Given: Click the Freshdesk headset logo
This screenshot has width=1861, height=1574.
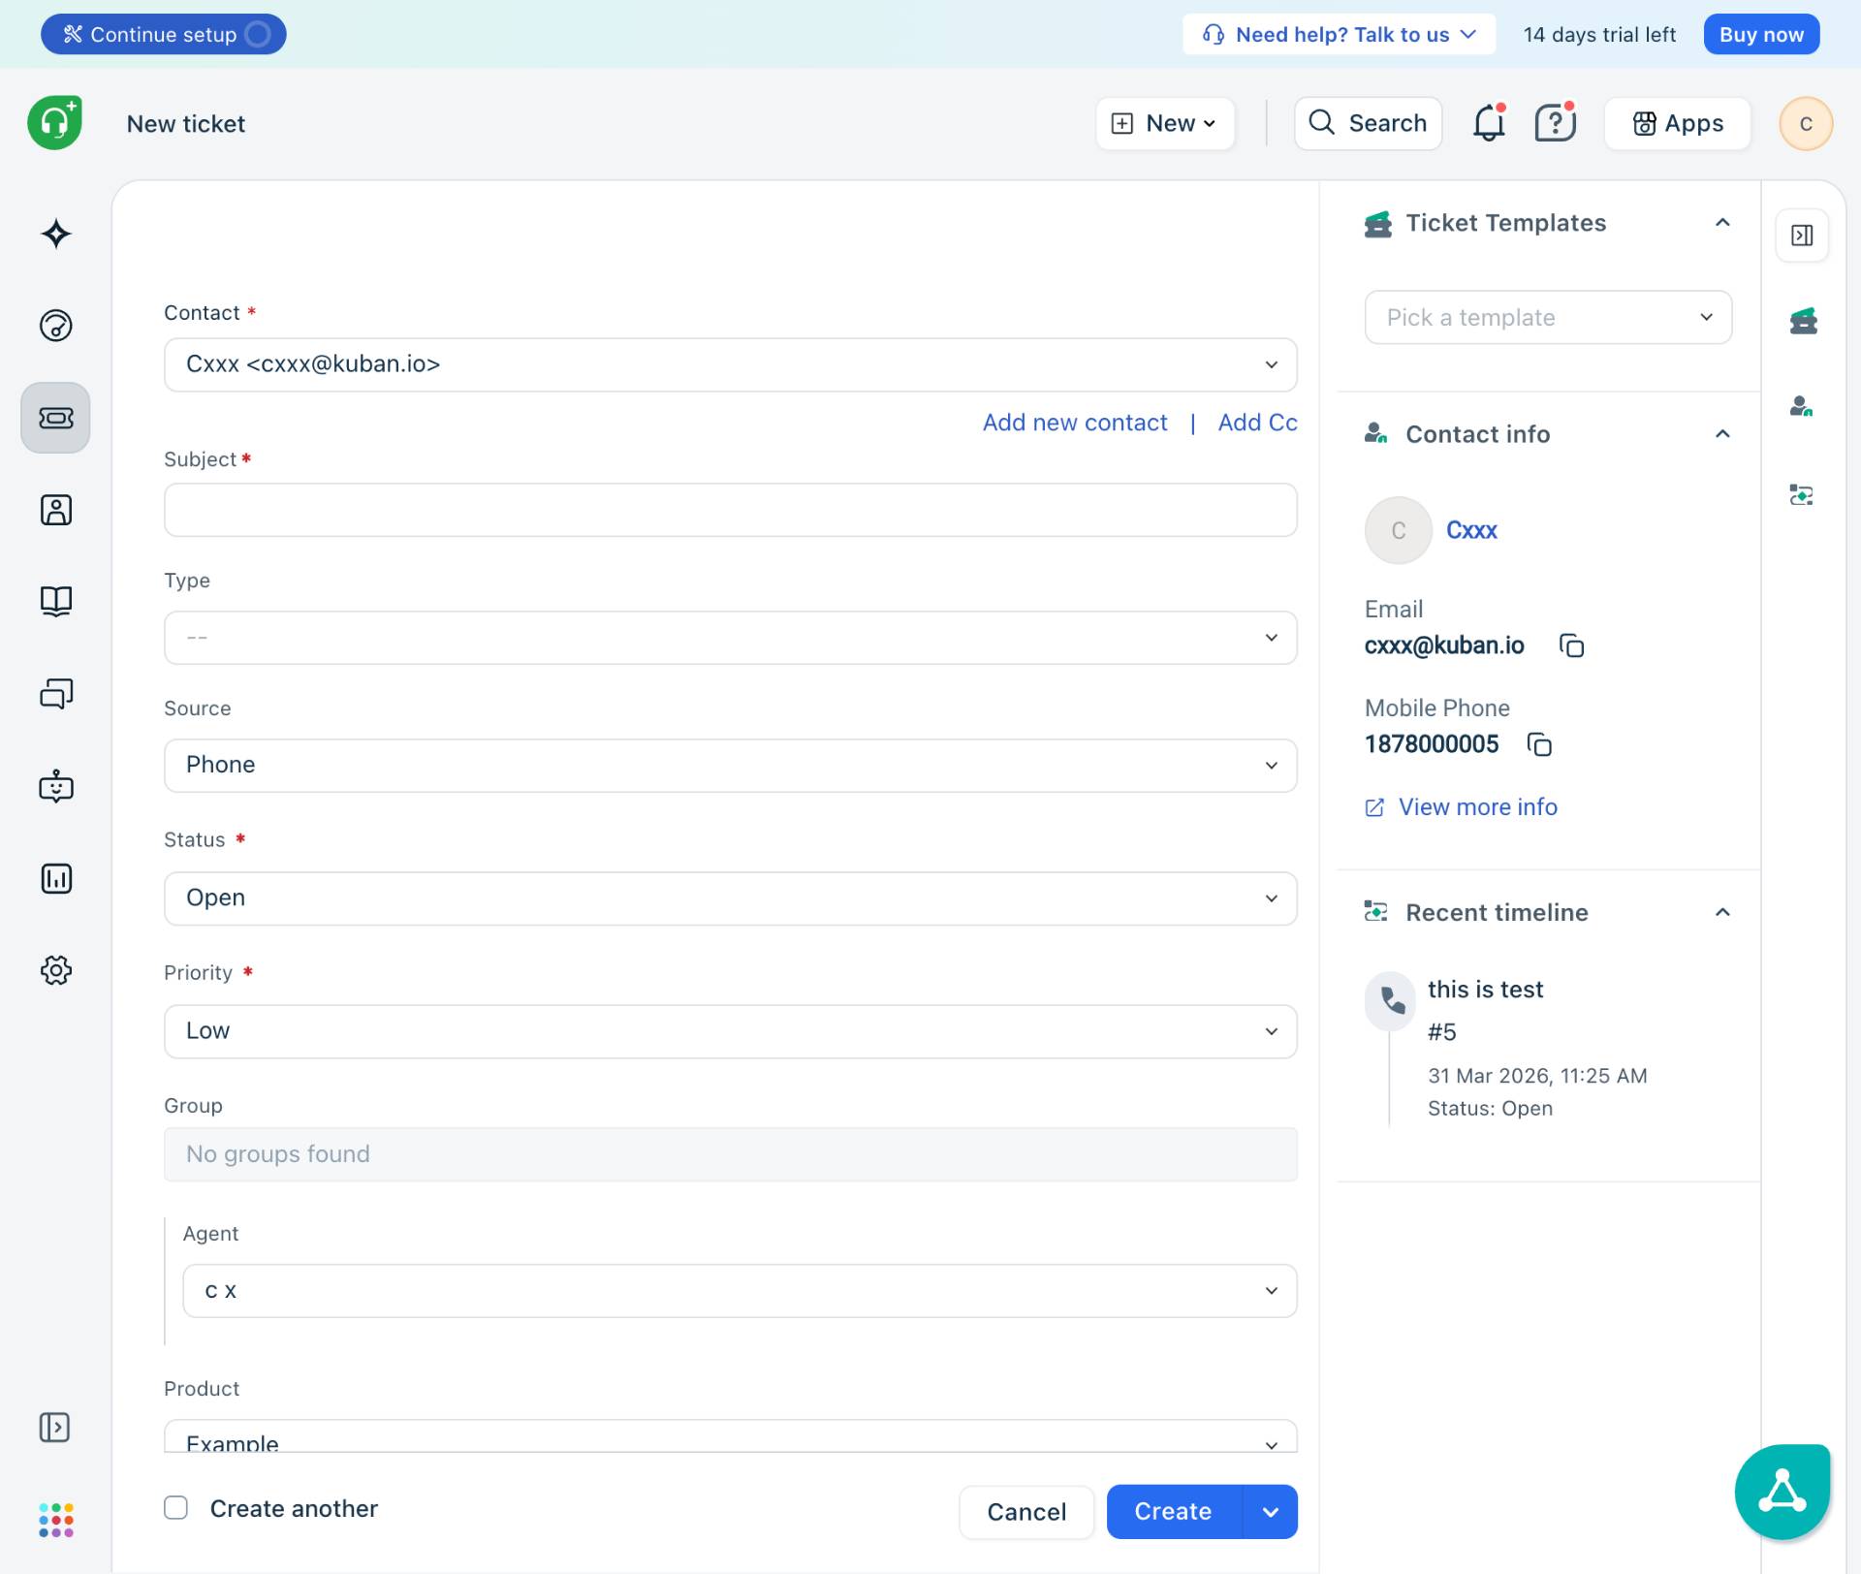Looking at the screenshot, I should (54, 123).
